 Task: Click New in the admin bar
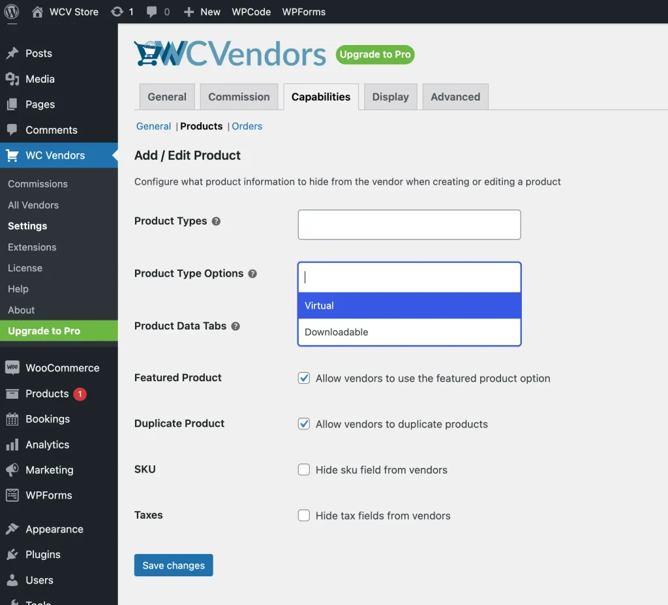point(211,12)
